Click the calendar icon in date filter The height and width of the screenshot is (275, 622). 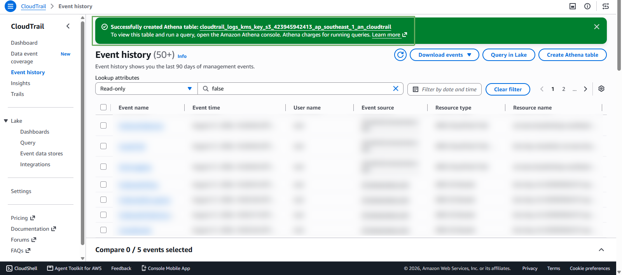(x=416, y=89)
